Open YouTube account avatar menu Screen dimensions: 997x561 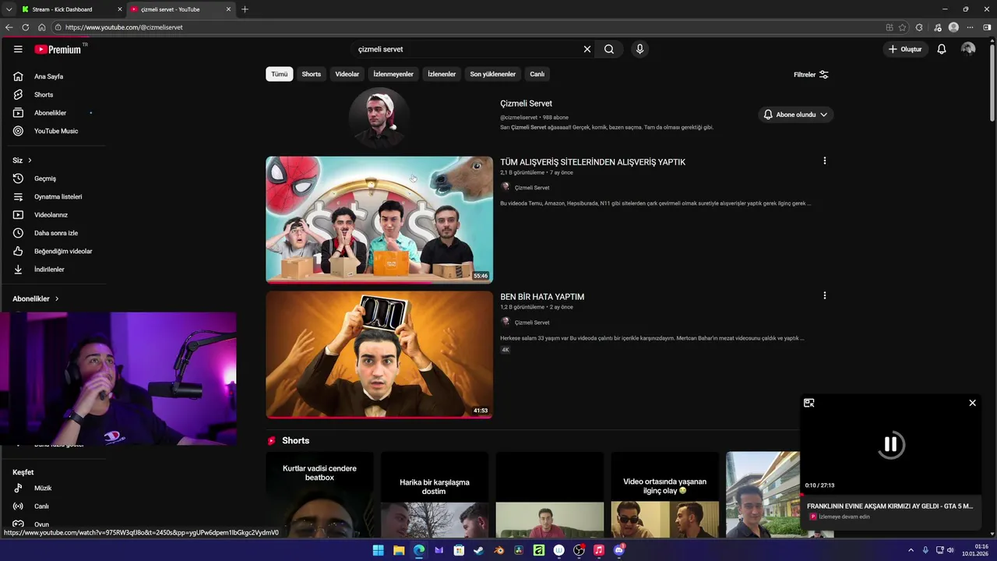point(968,49)
